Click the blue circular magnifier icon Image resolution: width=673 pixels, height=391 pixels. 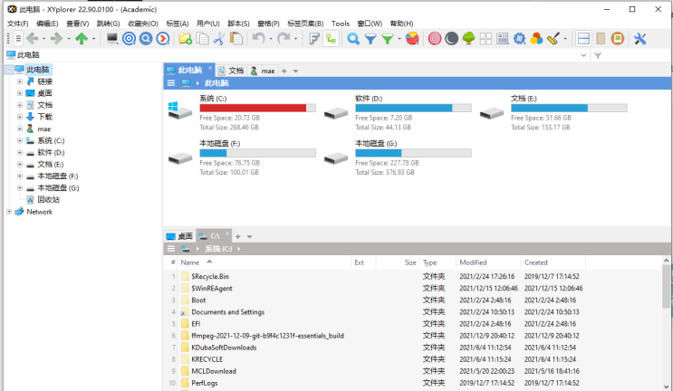[x=146, y=39]
